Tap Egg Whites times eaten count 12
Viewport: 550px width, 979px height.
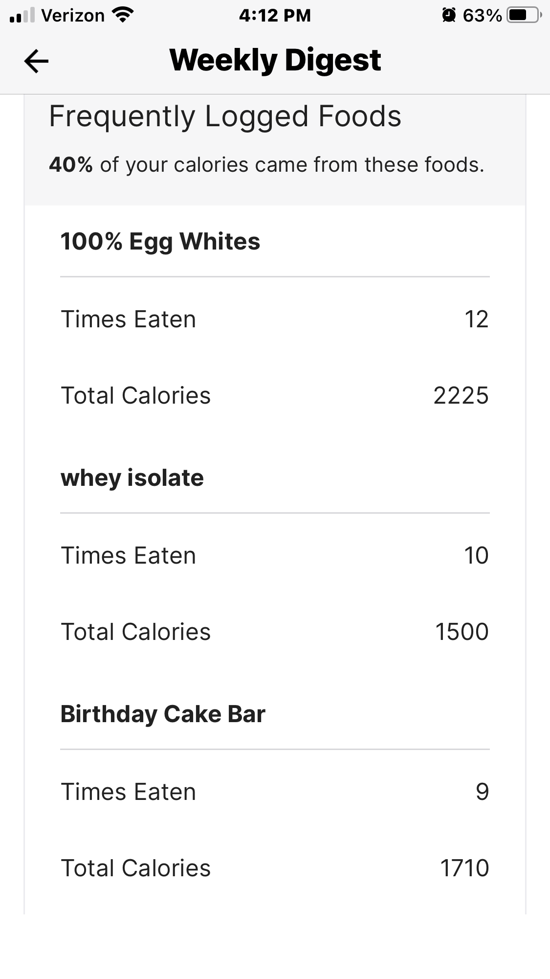tap(476, 319)
